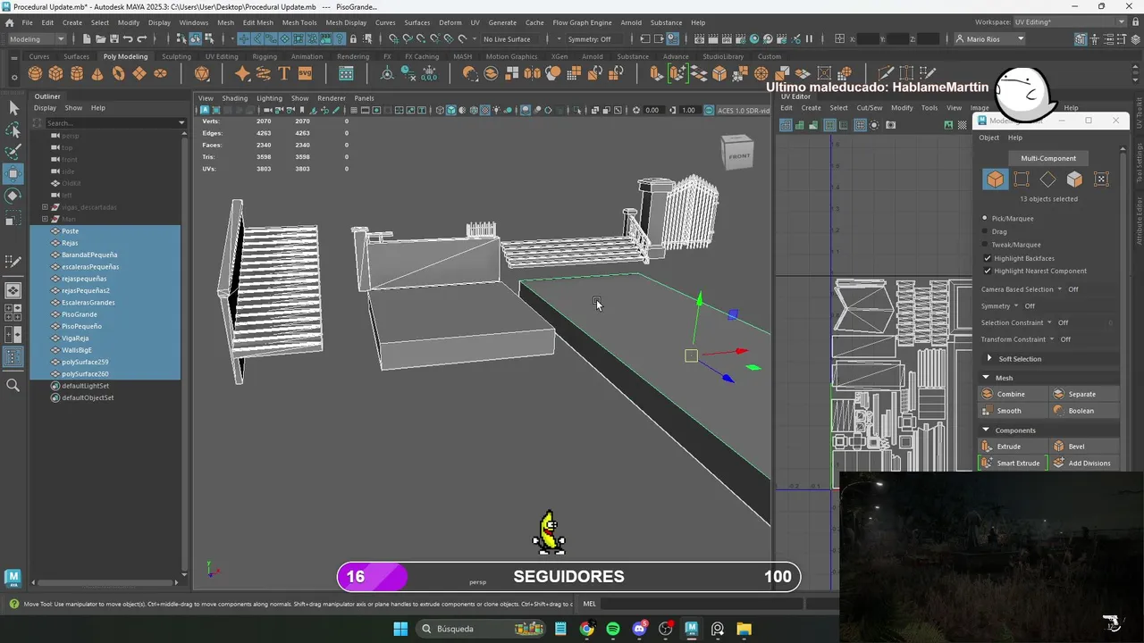Open the Windows Start menu
The image size is (1144, 643).
[400, 629]
